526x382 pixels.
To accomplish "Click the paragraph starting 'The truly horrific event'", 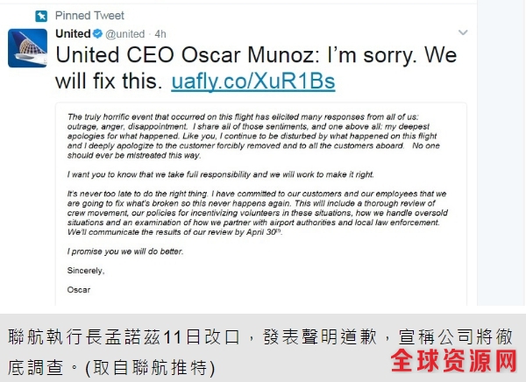I will click(253, 136).
